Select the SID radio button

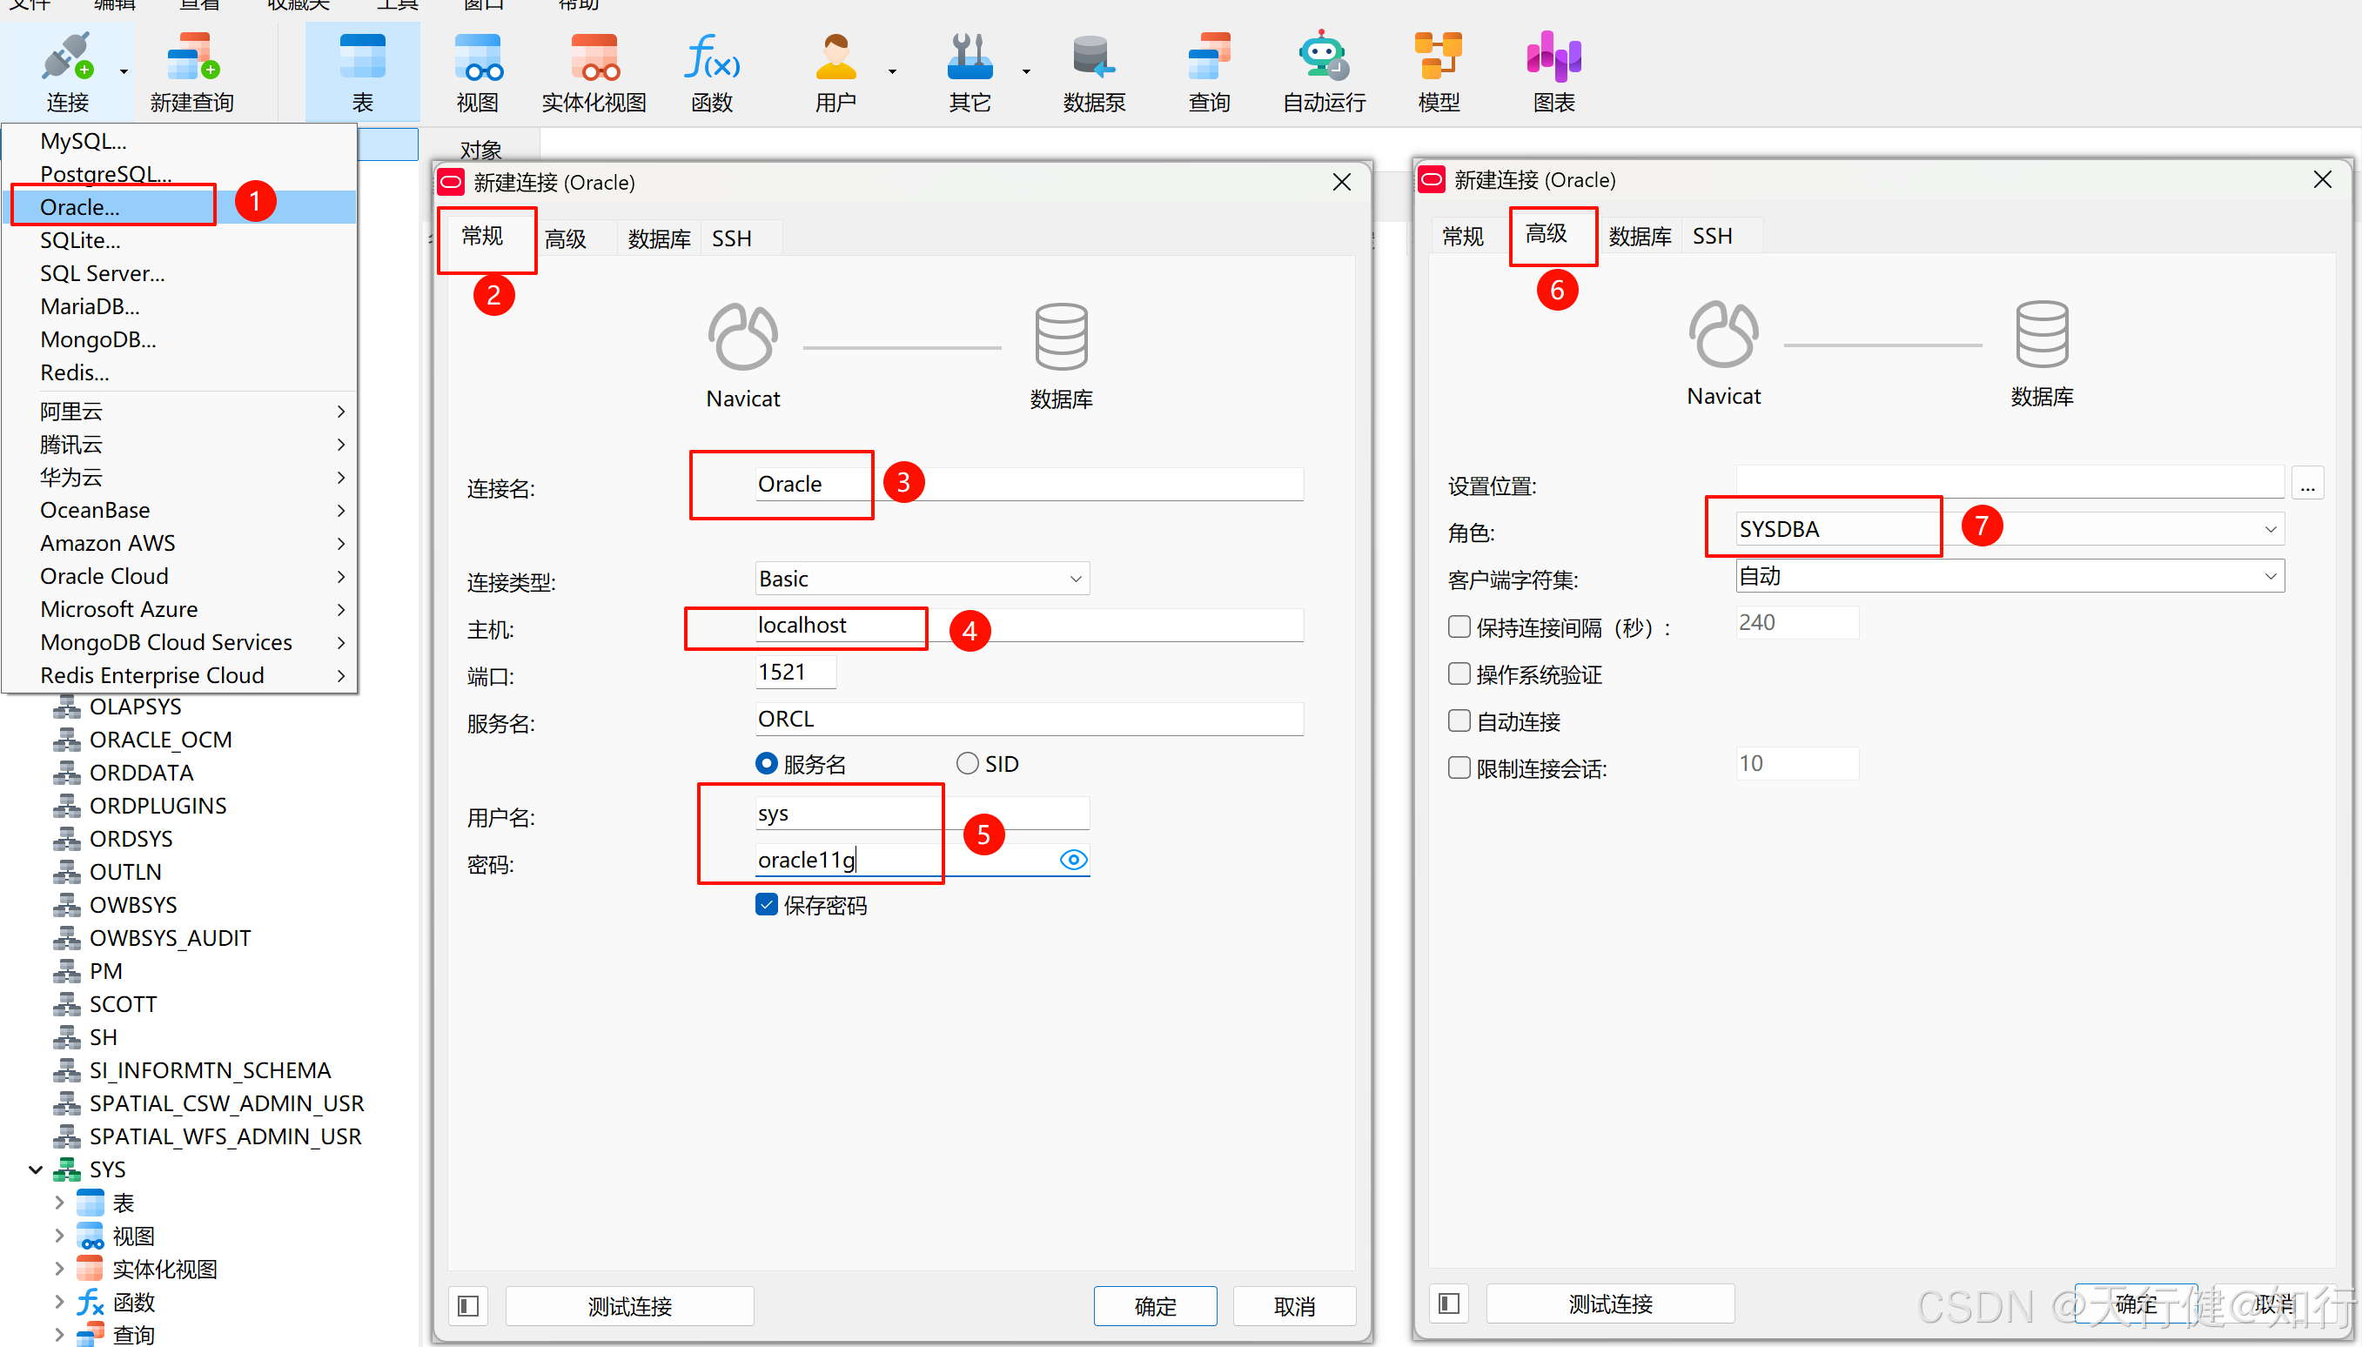pos(967,763)
